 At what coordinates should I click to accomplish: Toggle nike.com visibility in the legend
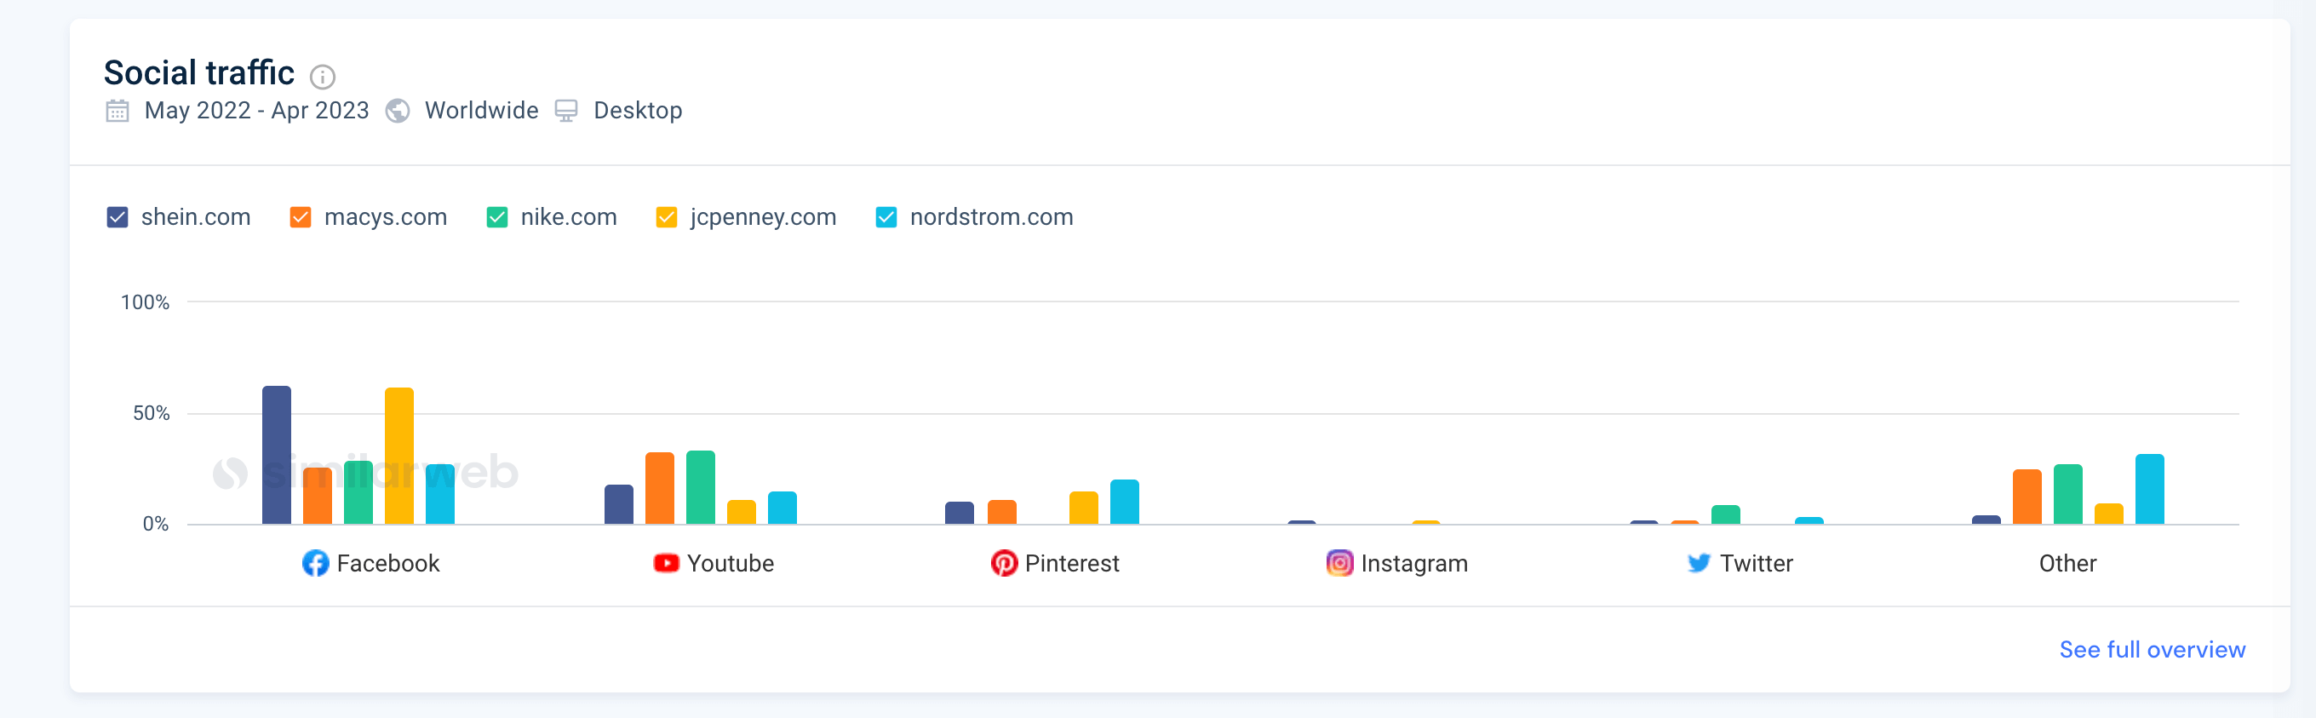click(x=496, y=217)
